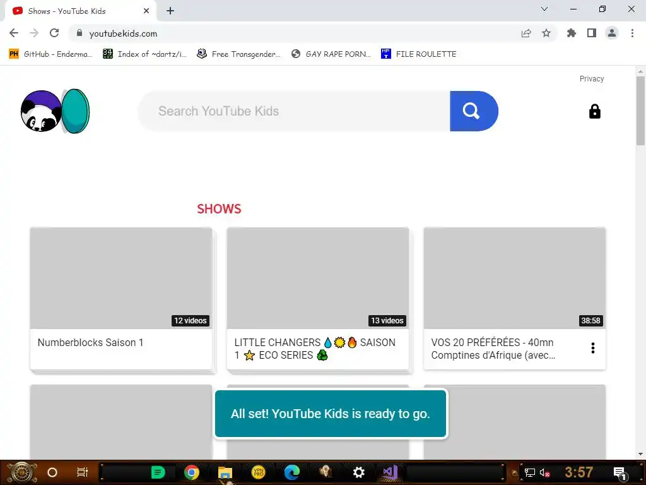Click the SHOWS section heading

[x=219, y=208]
